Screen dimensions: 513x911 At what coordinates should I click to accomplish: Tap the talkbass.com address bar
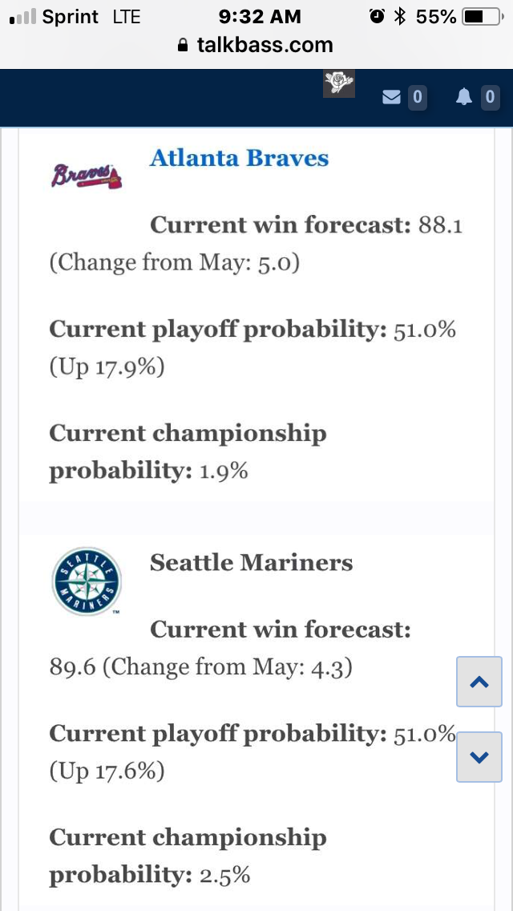coord(256,45)
